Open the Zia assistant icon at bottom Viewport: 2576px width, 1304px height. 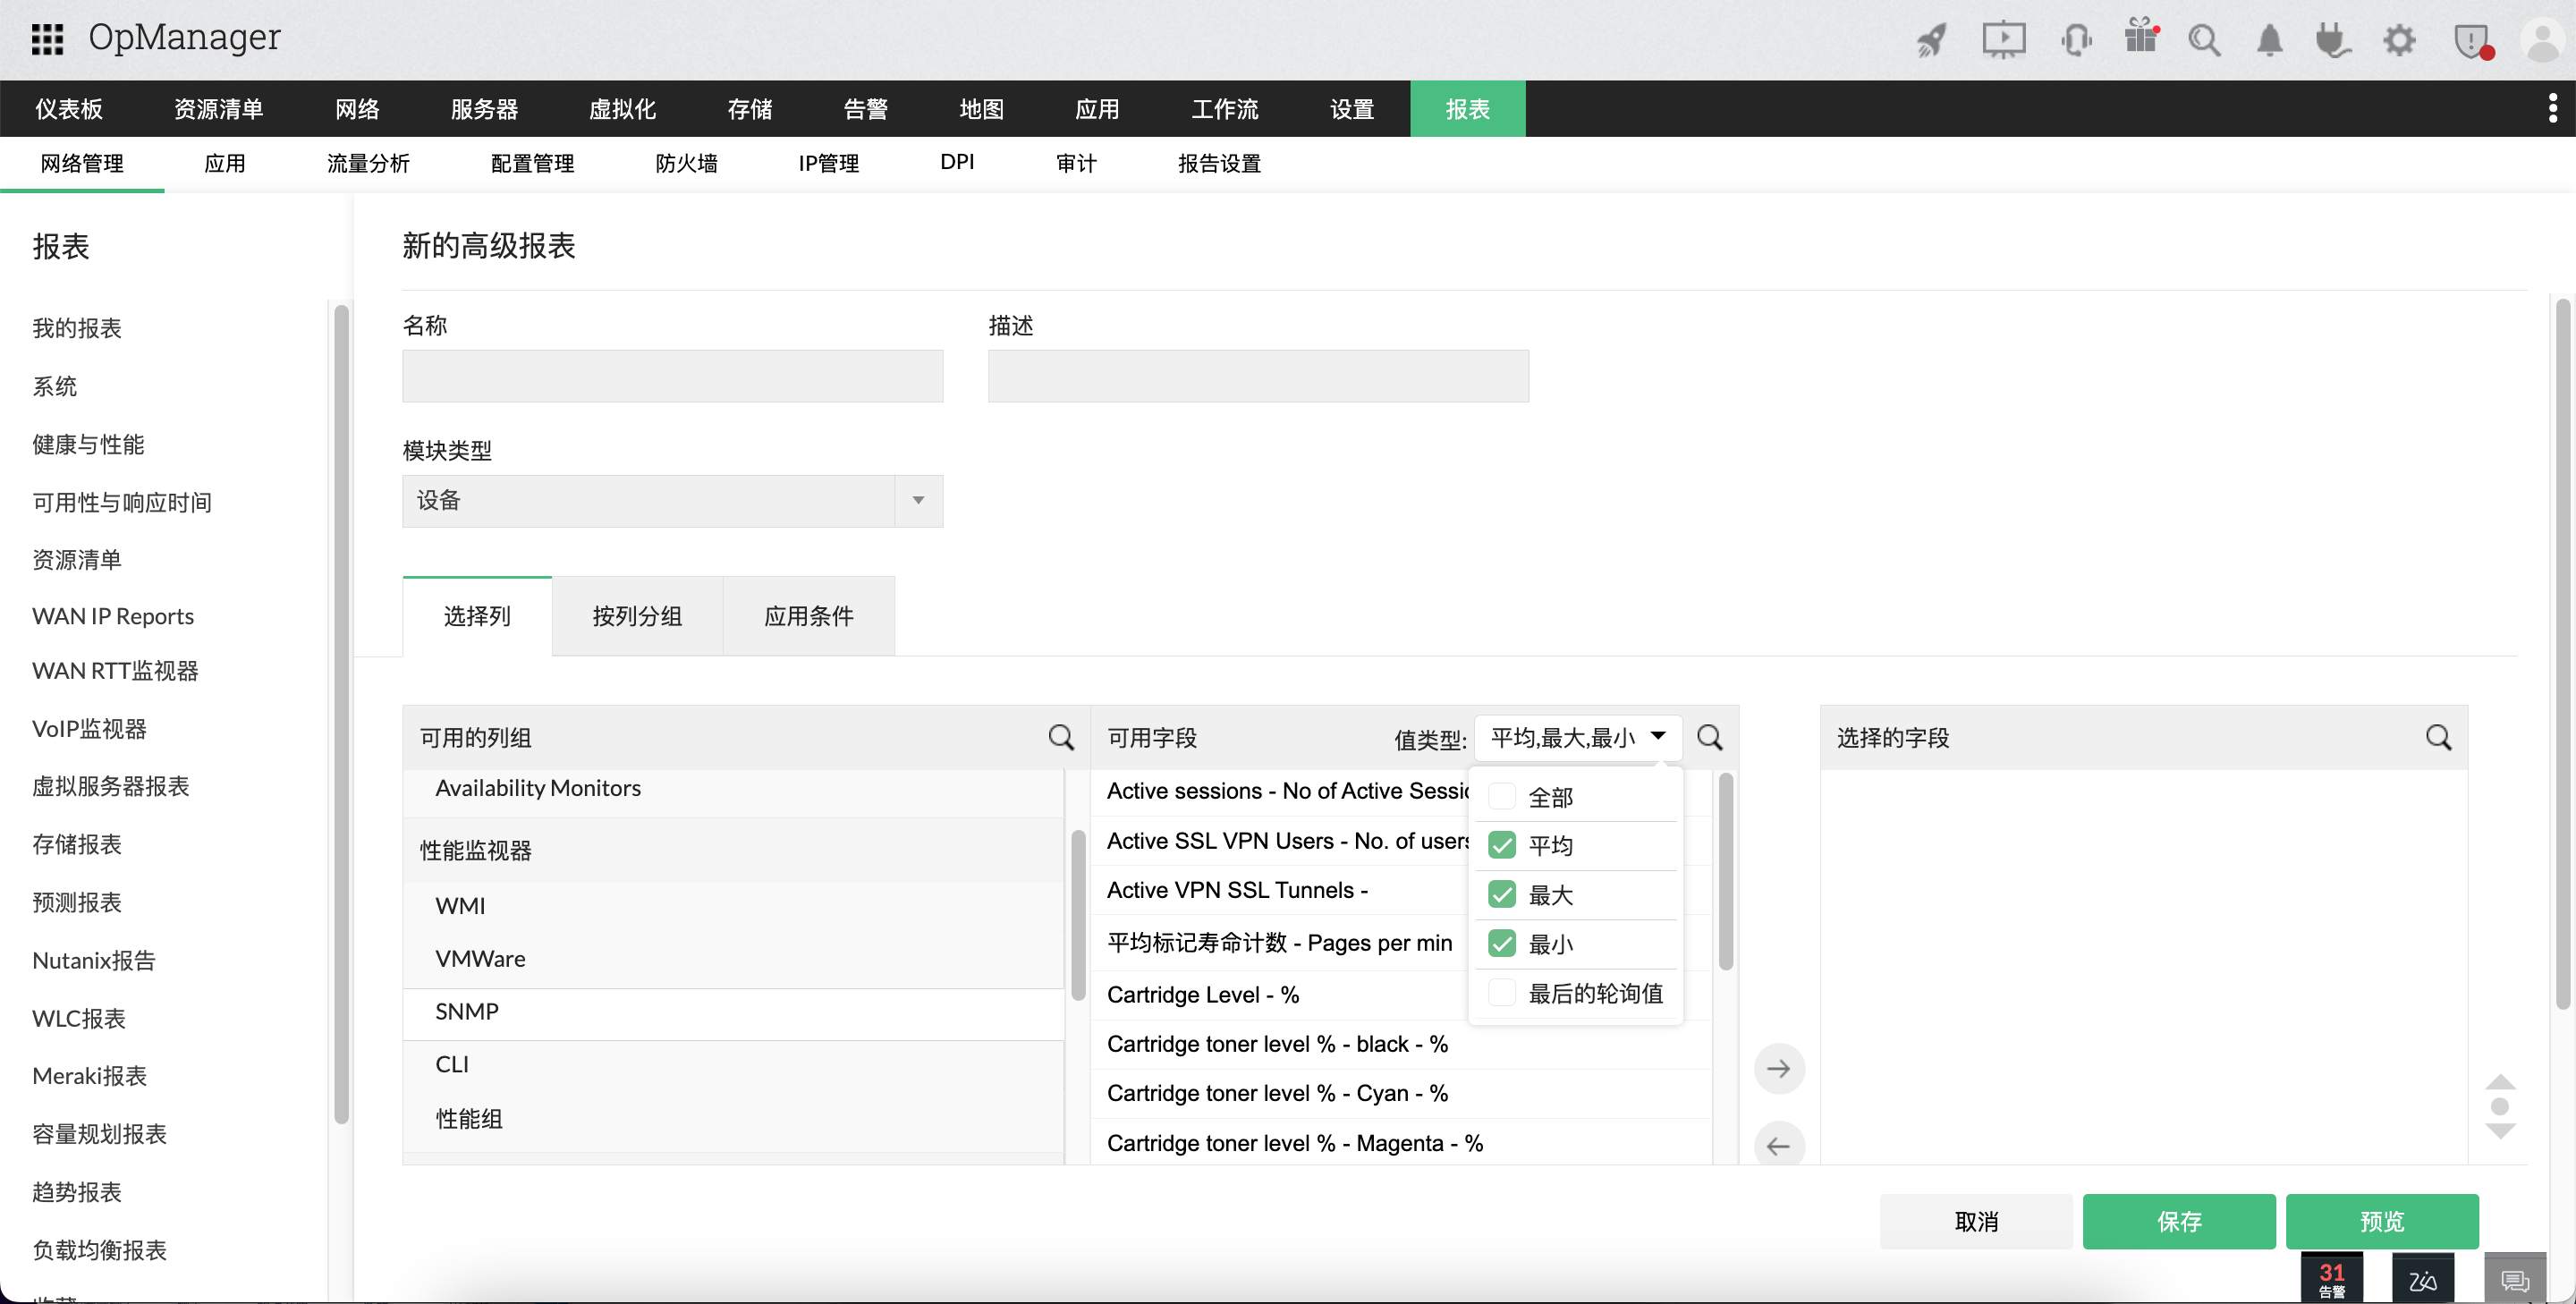(2421, 1278)
